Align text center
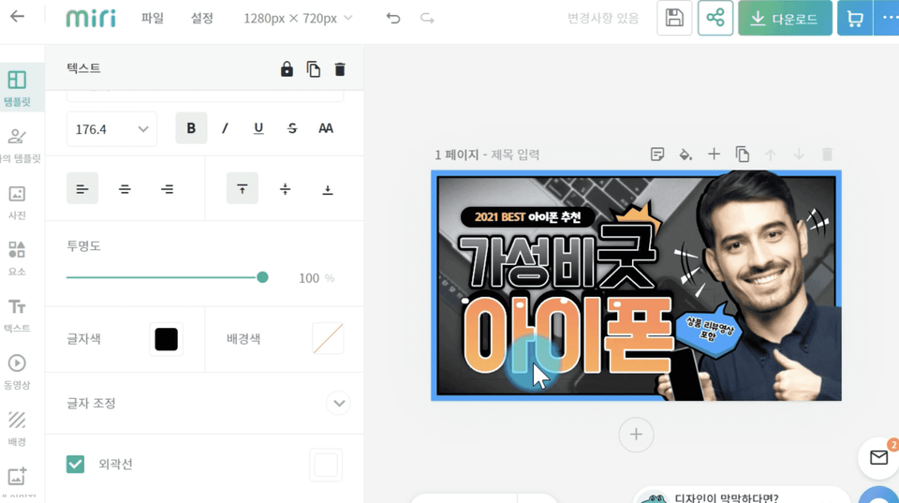The width and height of the screenshot is (899, 503). [x=125, y=188]
